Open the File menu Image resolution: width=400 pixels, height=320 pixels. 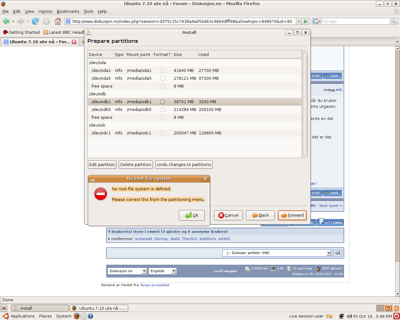point(6,11)
